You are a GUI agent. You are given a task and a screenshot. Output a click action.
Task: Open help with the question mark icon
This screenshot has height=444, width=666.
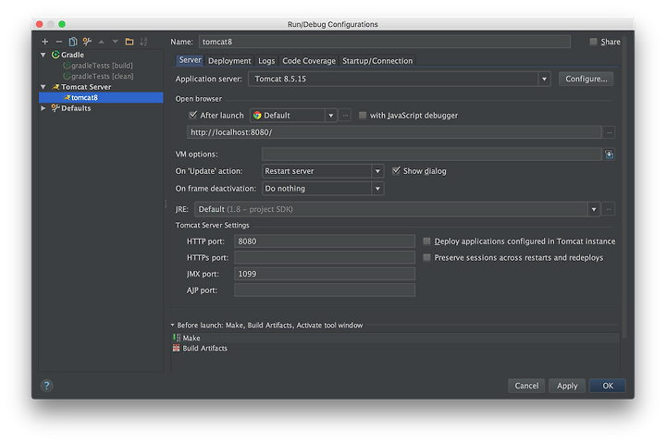click(47, 386)
